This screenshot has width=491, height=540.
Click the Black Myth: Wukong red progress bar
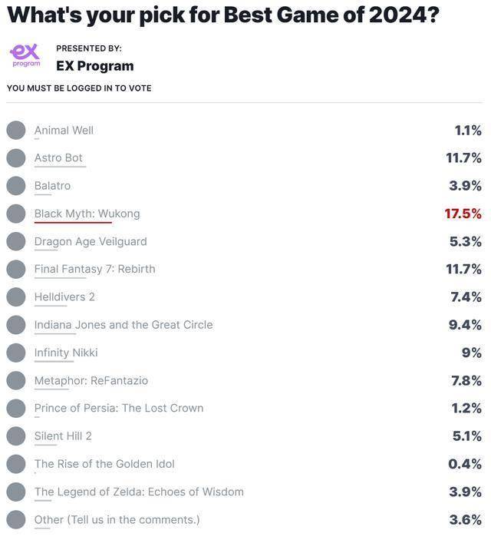[73, 223]
